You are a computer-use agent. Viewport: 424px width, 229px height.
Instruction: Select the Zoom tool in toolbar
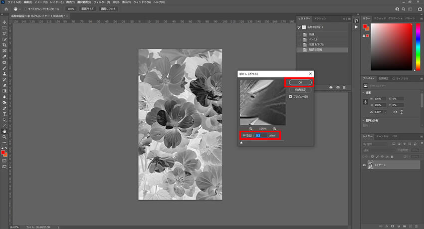click(4, 137)
